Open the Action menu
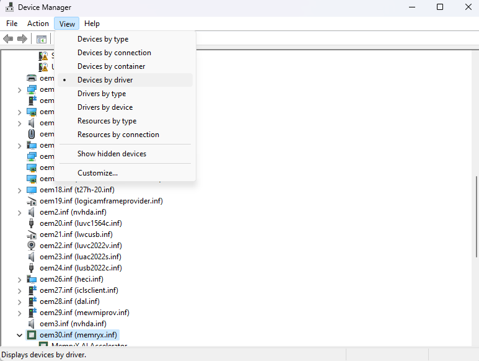Image resolution: width=479 pixels, height=361 pixels. click(x=38, y=24)
